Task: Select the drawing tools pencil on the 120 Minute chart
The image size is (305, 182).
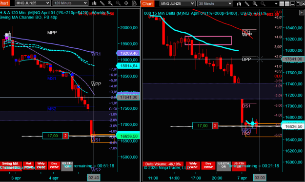Action: [102, 3]
